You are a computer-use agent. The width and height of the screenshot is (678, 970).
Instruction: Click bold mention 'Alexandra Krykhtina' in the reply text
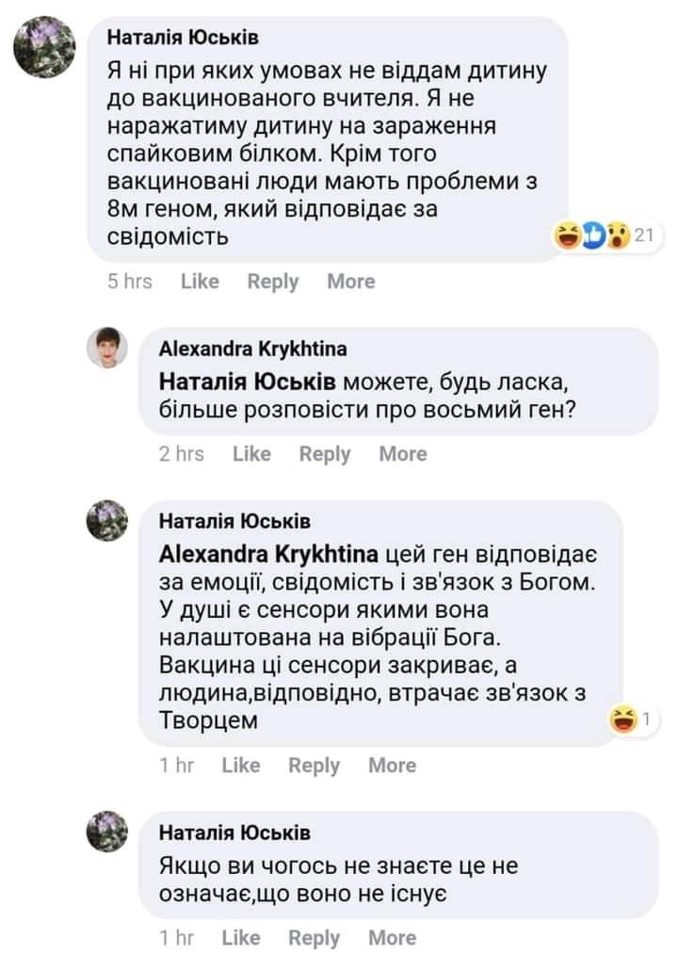pyautogui.click(x=269, y=553)
